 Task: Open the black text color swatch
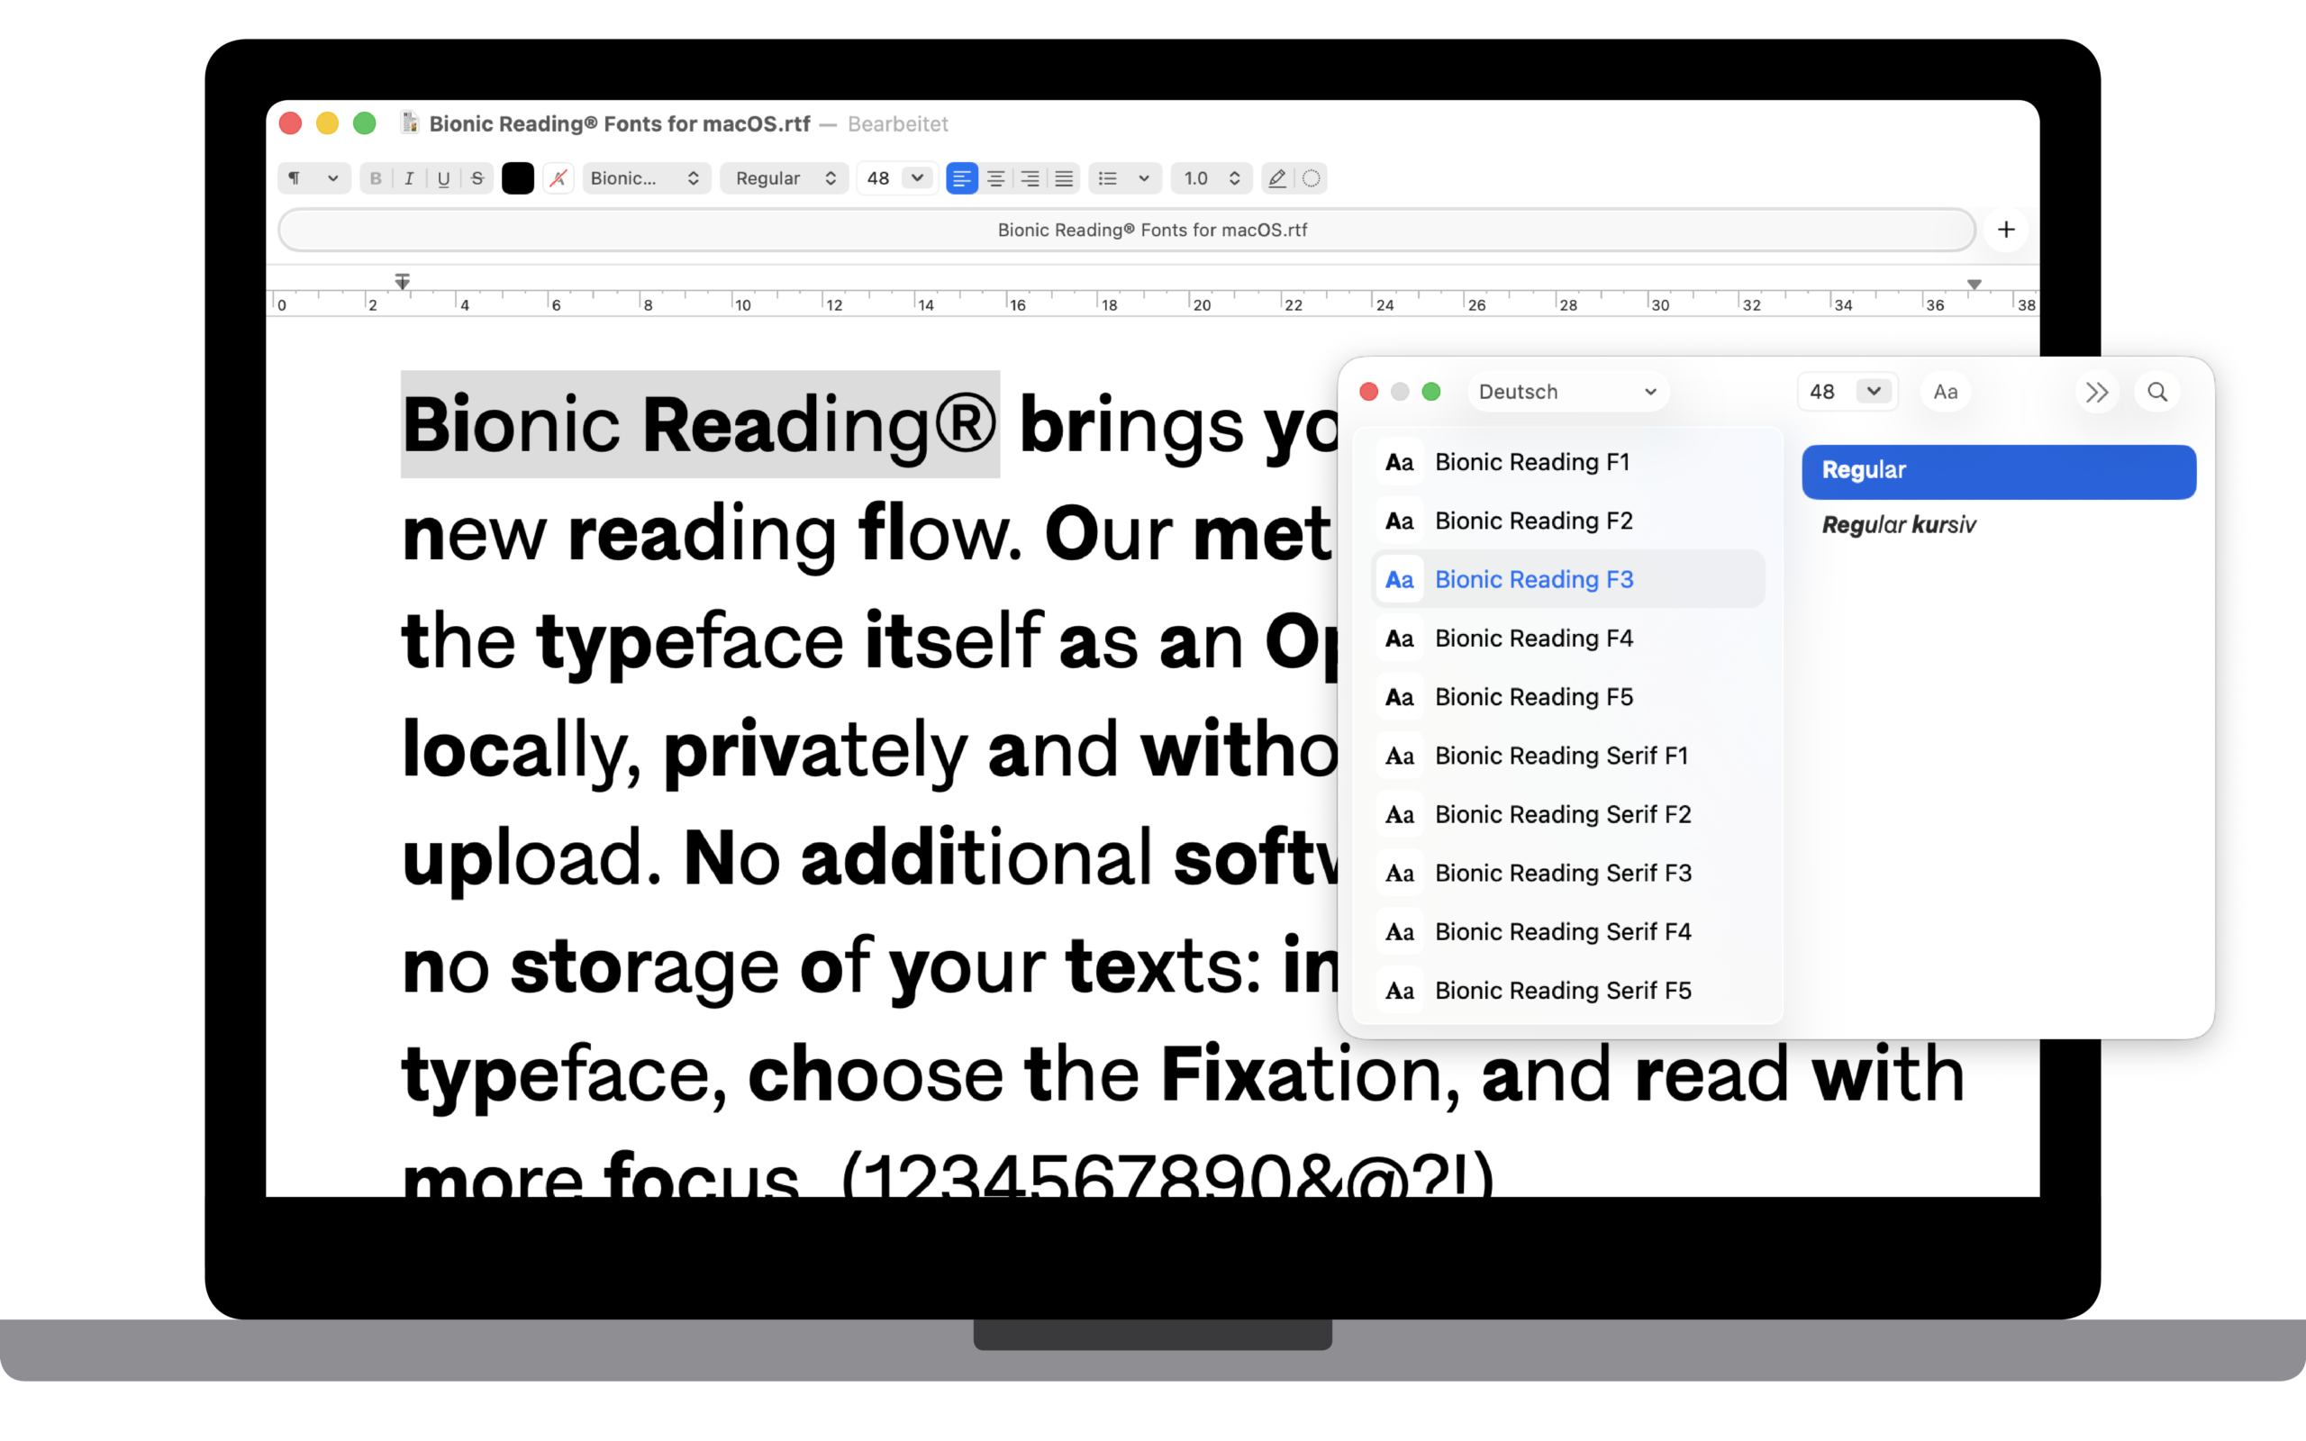[517, 178]
